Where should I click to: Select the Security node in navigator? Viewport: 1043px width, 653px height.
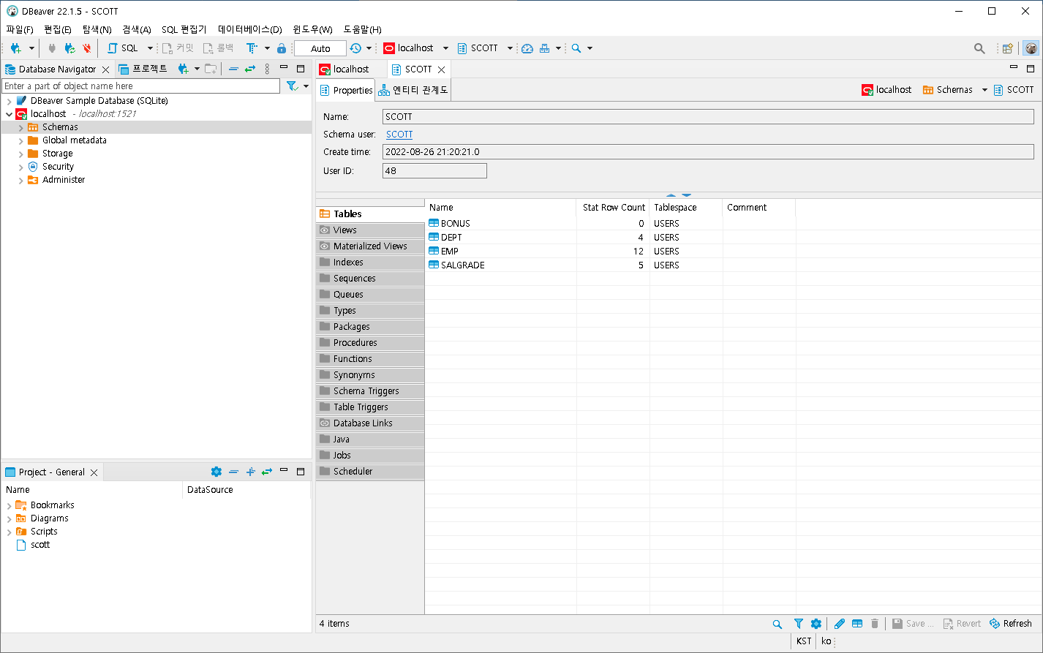(x=58, y=167)
